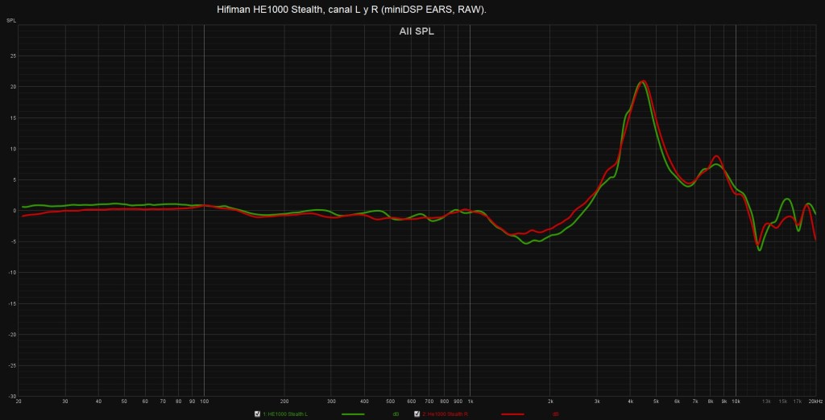Click the tallest peak of the curves
The width and height of the screenshot is (825, 420).
[x=642, y=81]
